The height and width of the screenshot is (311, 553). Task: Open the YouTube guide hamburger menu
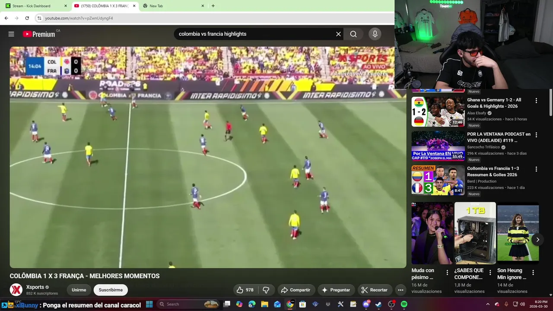[x=11, y=34]
